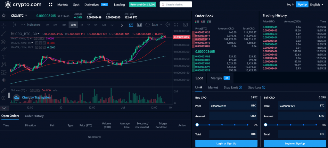Switch to Margin 3X tab
This screenshot has height=148, width=328.
(x=220, y=78)
